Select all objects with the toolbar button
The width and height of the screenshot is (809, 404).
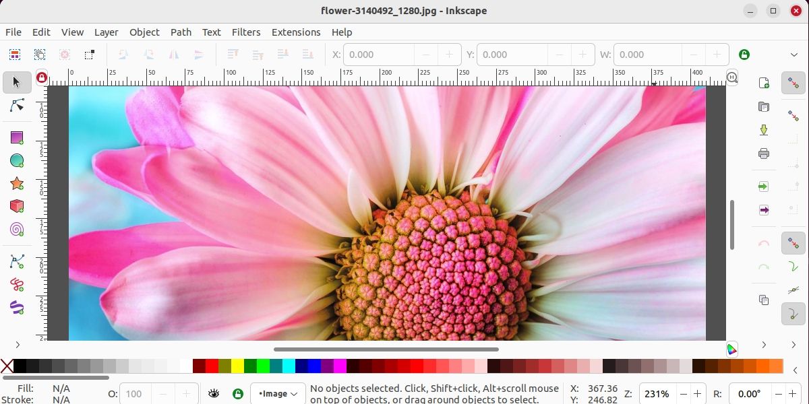(x=14, y=55)
